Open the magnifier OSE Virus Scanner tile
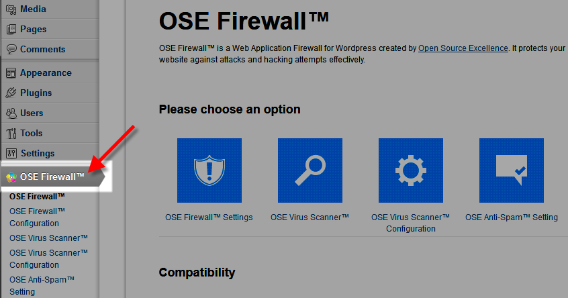The width and height of the screenshot is (568, 298). (310, 170)
